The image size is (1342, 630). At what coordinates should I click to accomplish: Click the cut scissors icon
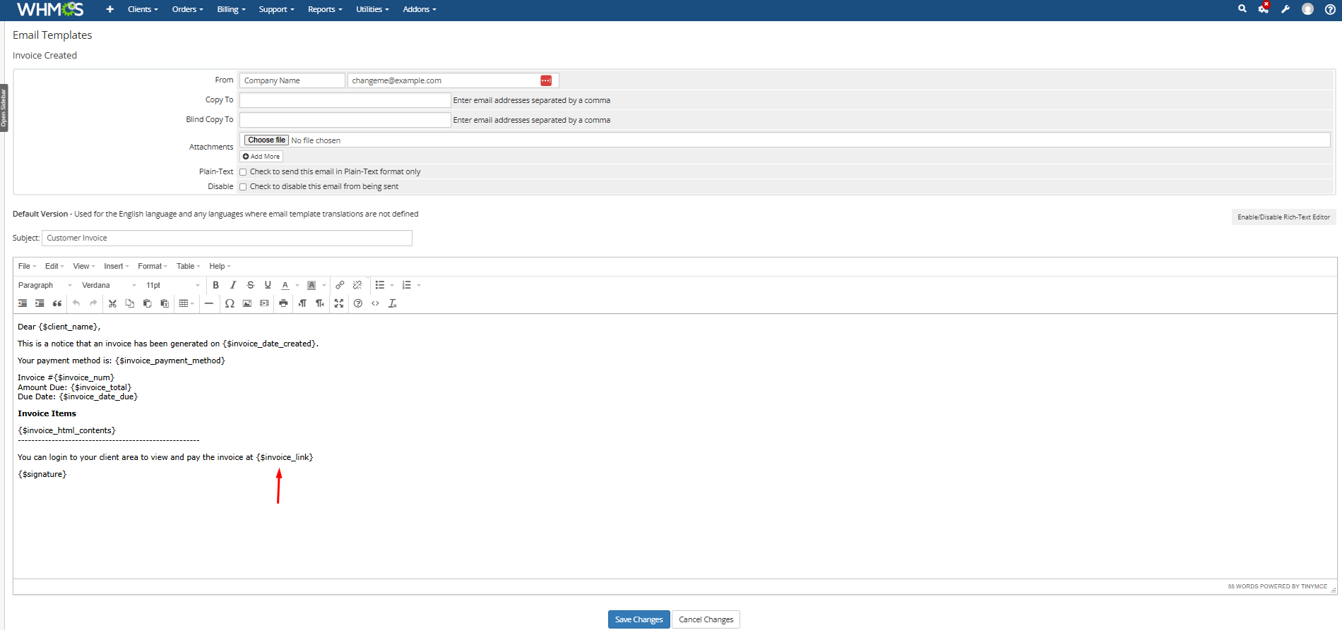pos(112,303)
